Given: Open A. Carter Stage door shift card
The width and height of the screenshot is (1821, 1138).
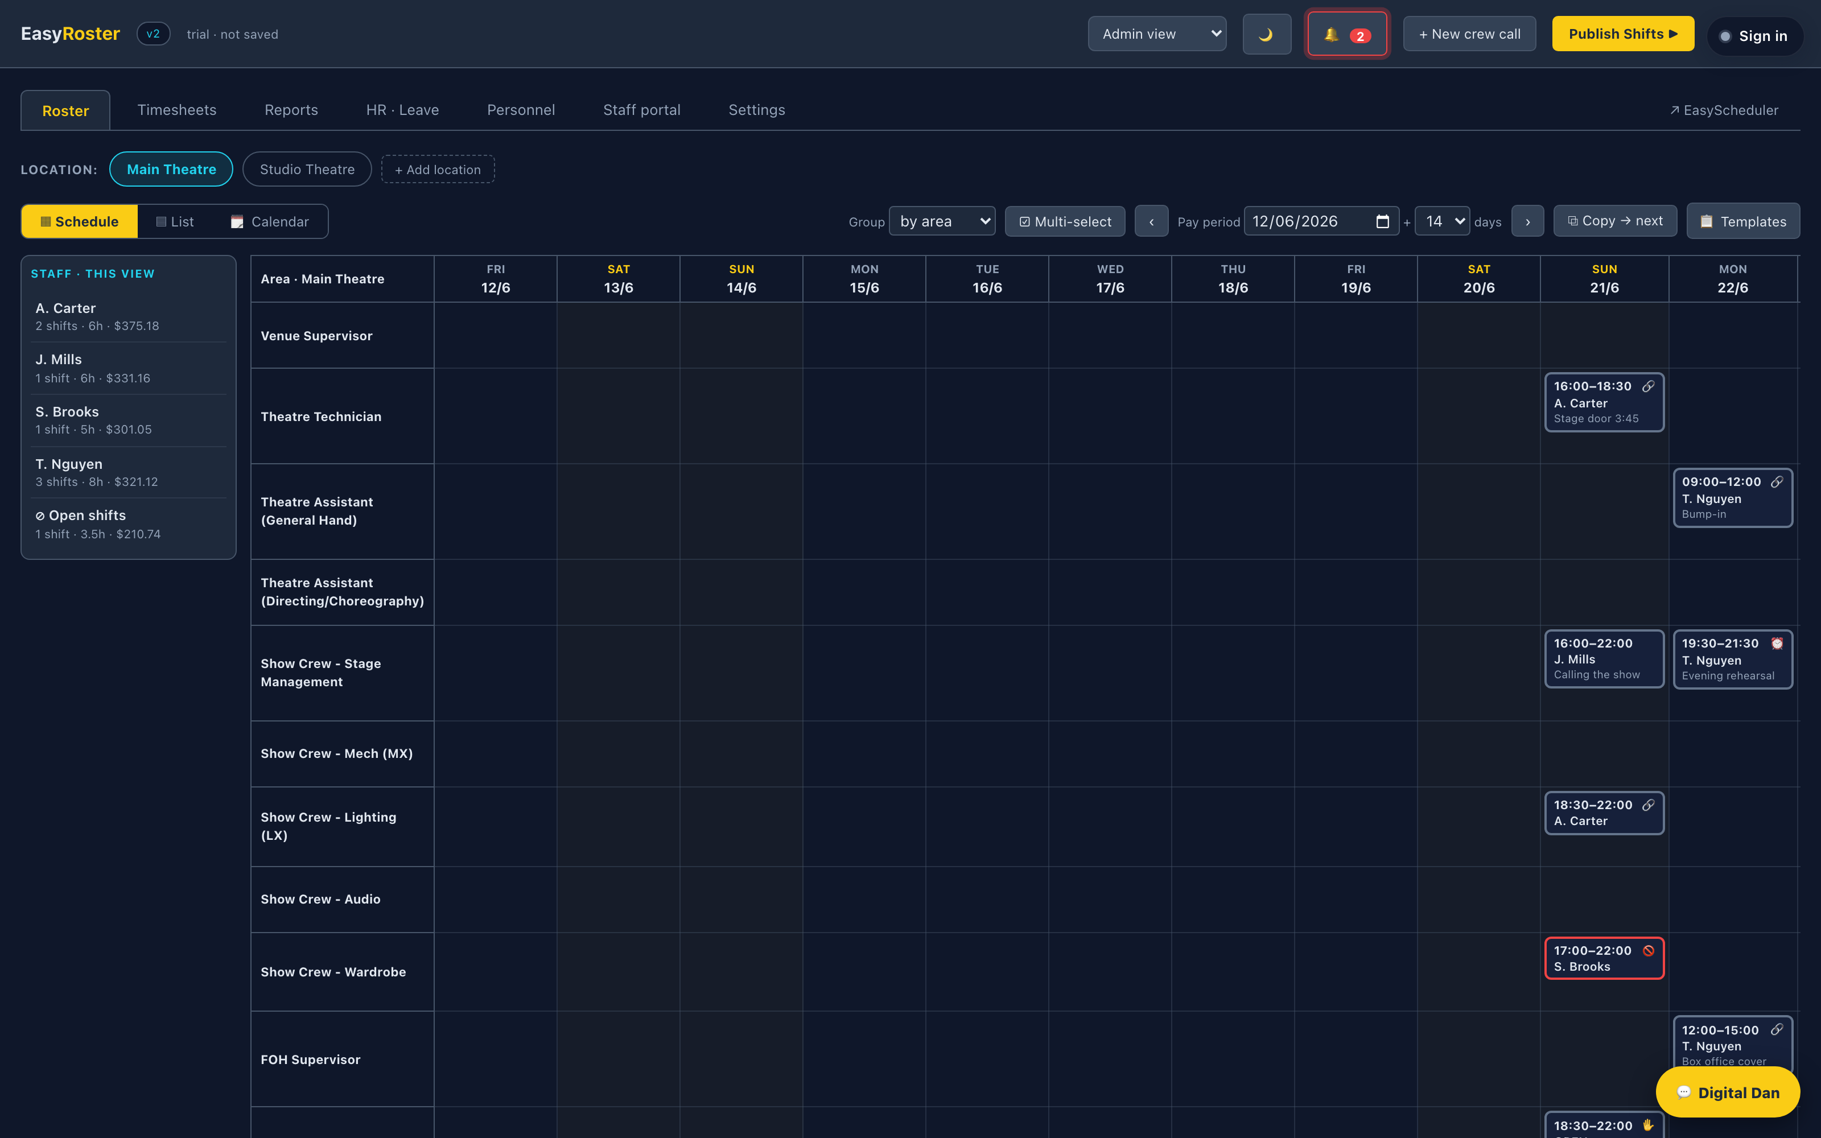Looking at the screenshot, I should [x=1604, y=402].
